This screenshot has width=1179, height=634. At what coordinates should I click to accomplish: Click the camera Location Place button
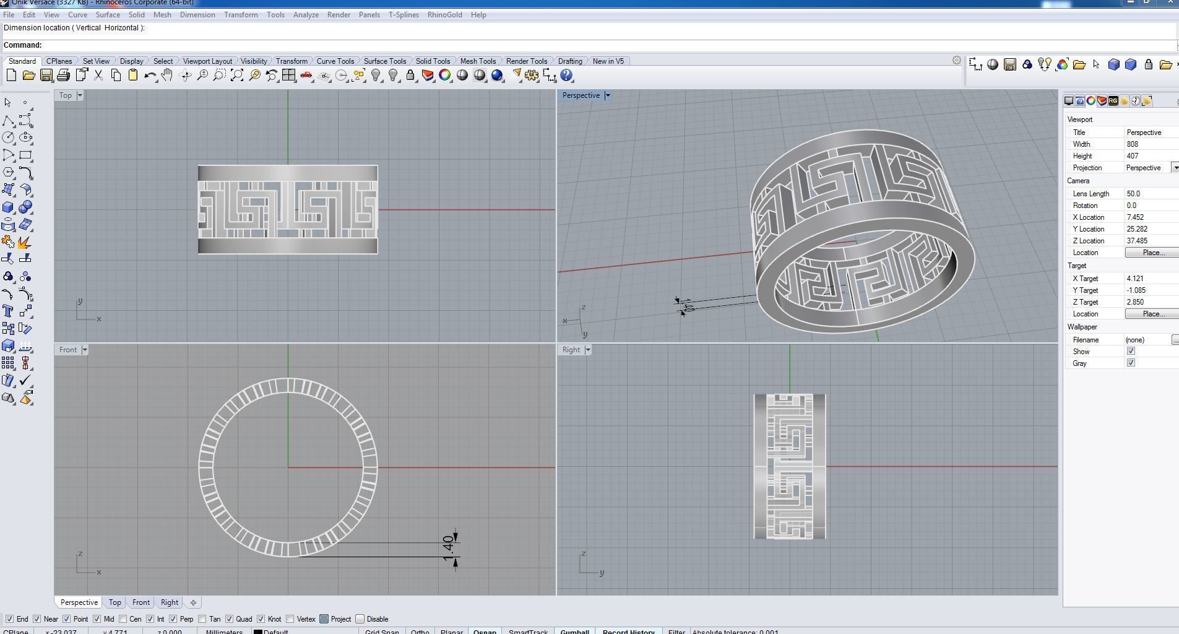pyautogui.click(x=1153, y=253)
